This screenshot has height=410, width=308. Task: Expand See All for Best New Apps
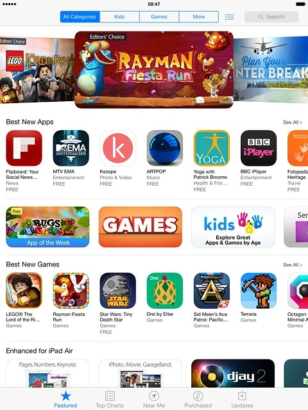click(x=293, y=122)
